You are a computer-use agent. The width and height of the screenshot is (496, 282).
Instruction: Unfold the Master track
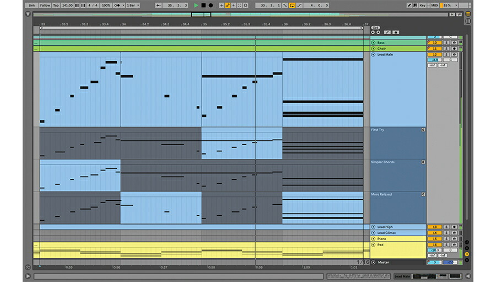(373, 262)
